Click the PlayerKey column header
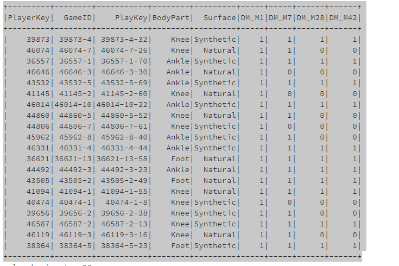Viewport: 399px width, 266px height. coord(29,17)
